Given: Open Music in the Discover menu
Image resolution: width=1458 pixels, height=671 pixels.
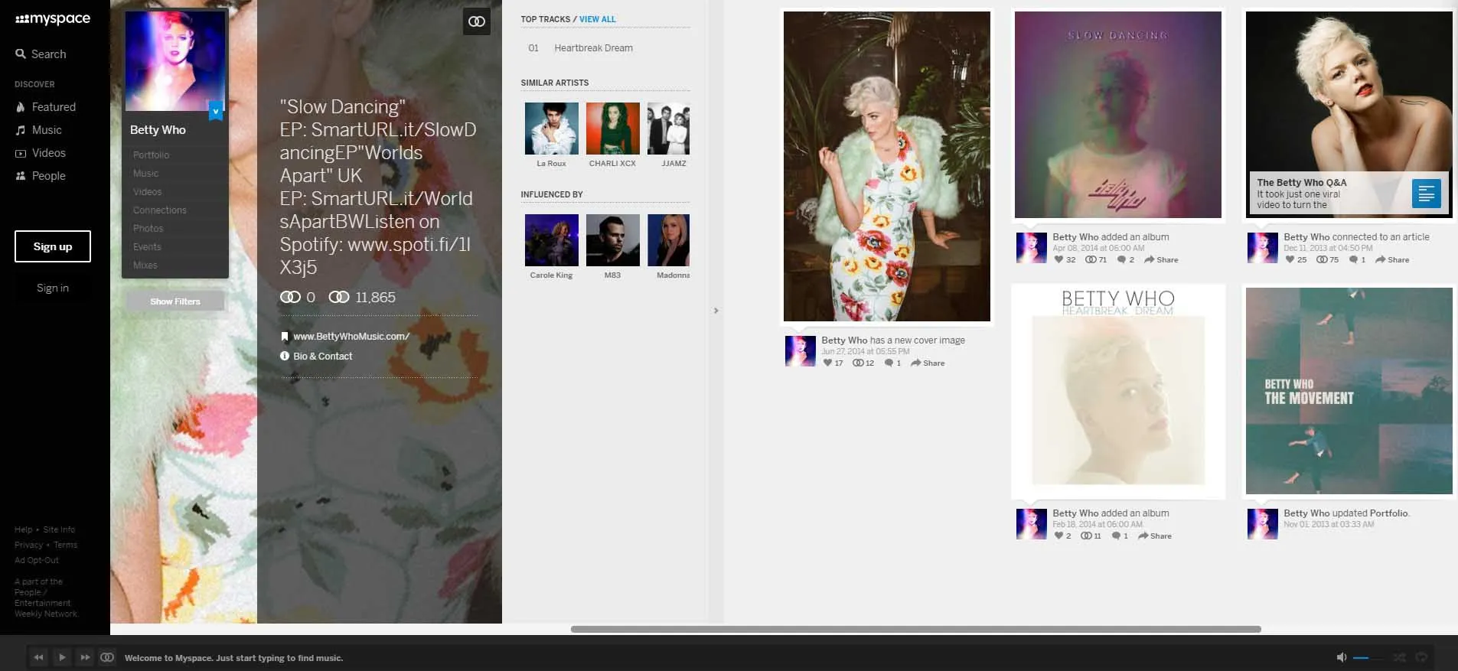Looking at the screenshot, I should click(x=39, y=130).
